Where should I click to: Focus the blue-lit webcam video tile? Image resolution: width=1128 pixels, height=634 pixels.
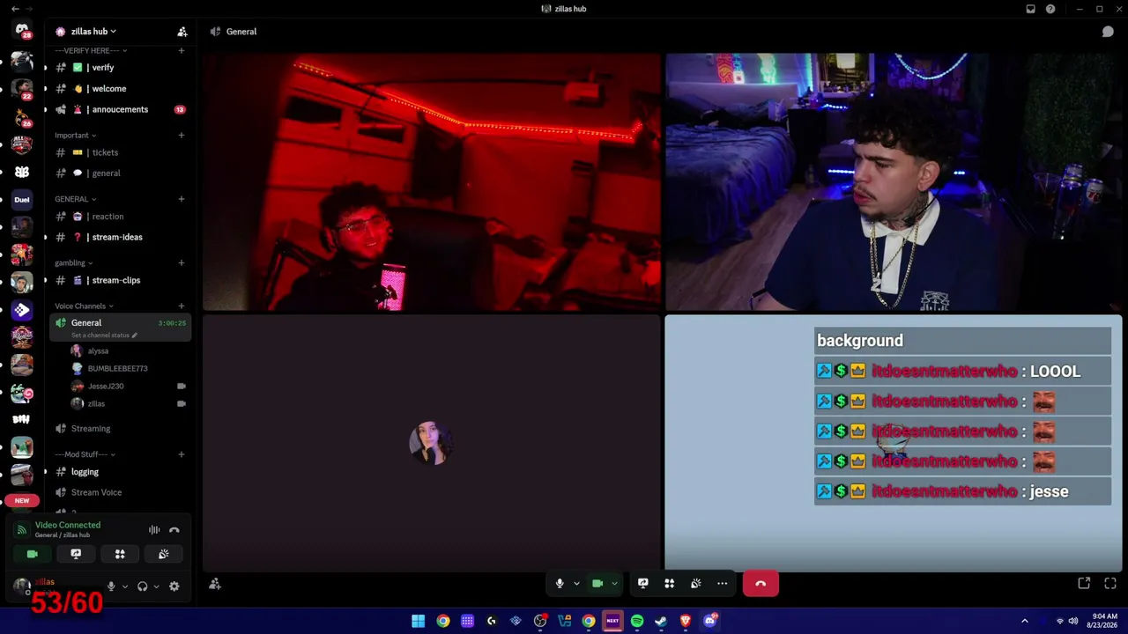pyautogui.click(x=894, y=182)
